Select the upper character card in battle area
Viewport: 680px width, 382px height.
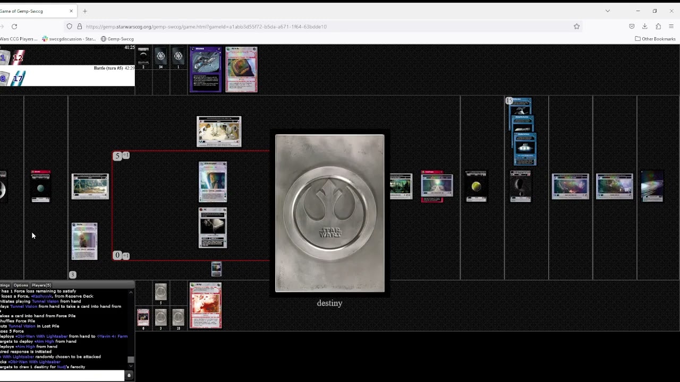pyautogui.click(x=212, y=182)
